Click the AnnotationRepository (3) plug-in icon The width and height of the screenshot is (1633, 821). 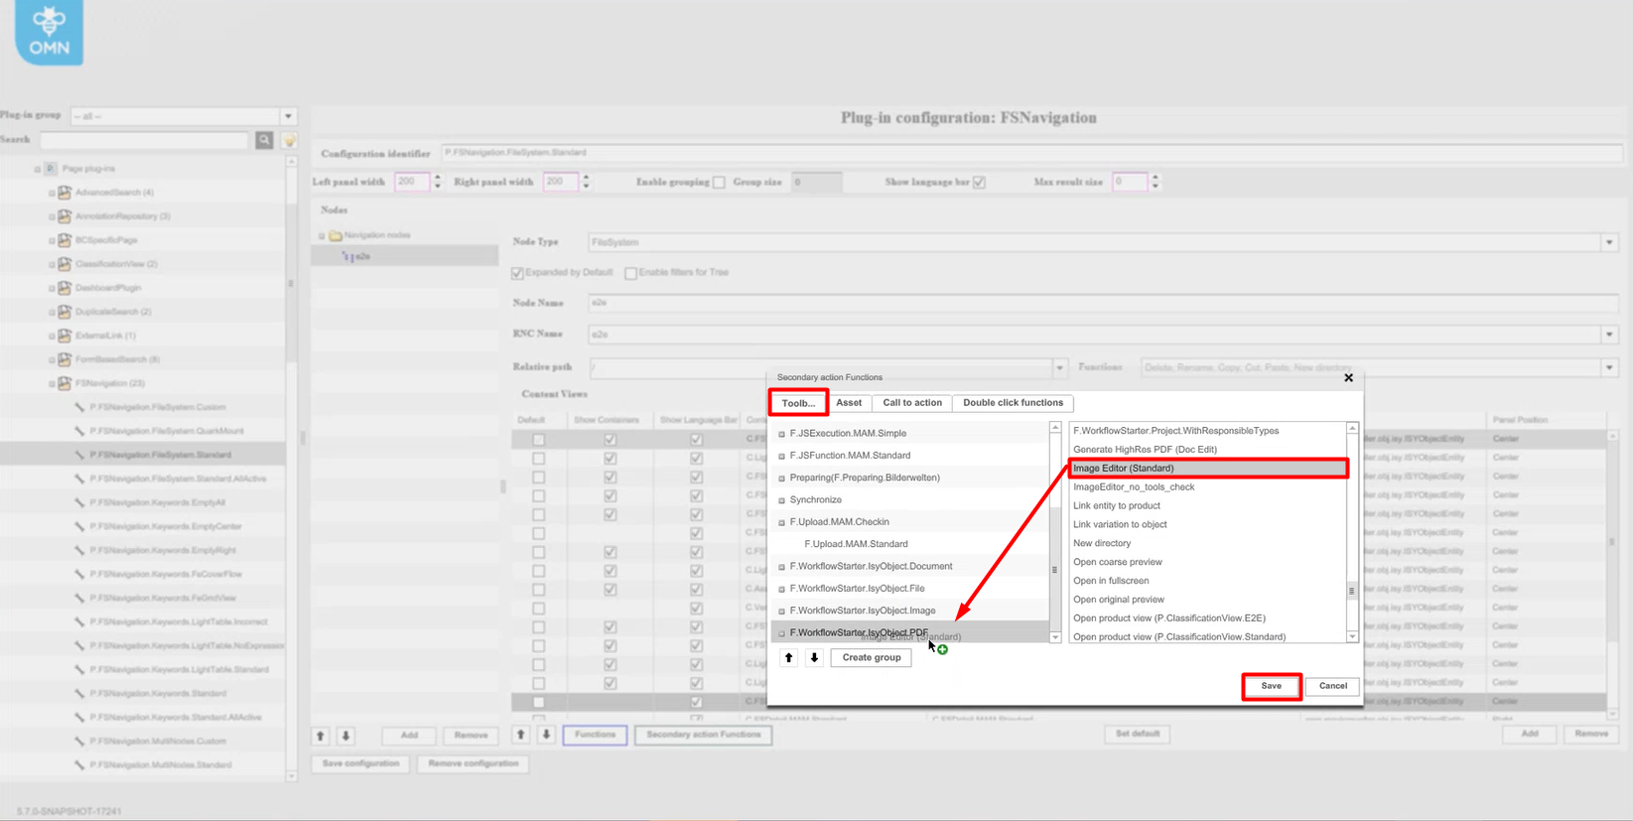pos(65,216)
